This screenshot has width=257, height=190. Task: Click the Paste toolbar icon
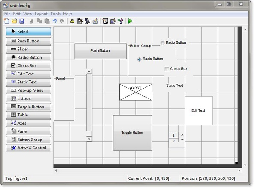[47, 21]
